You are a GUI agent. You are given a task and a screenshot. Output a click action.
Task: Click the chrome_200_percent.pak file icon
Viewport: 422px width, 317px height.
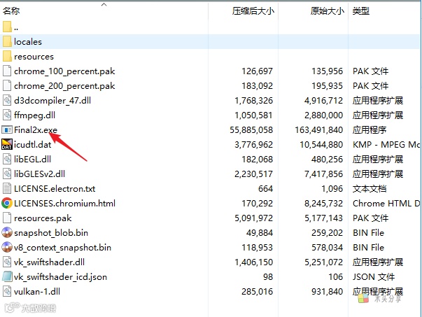[7, 86]
